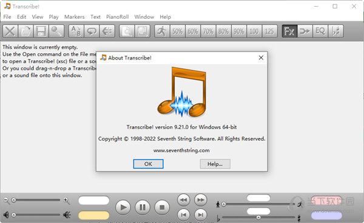Click the flat symbol pitch icon

pos(218,218)
